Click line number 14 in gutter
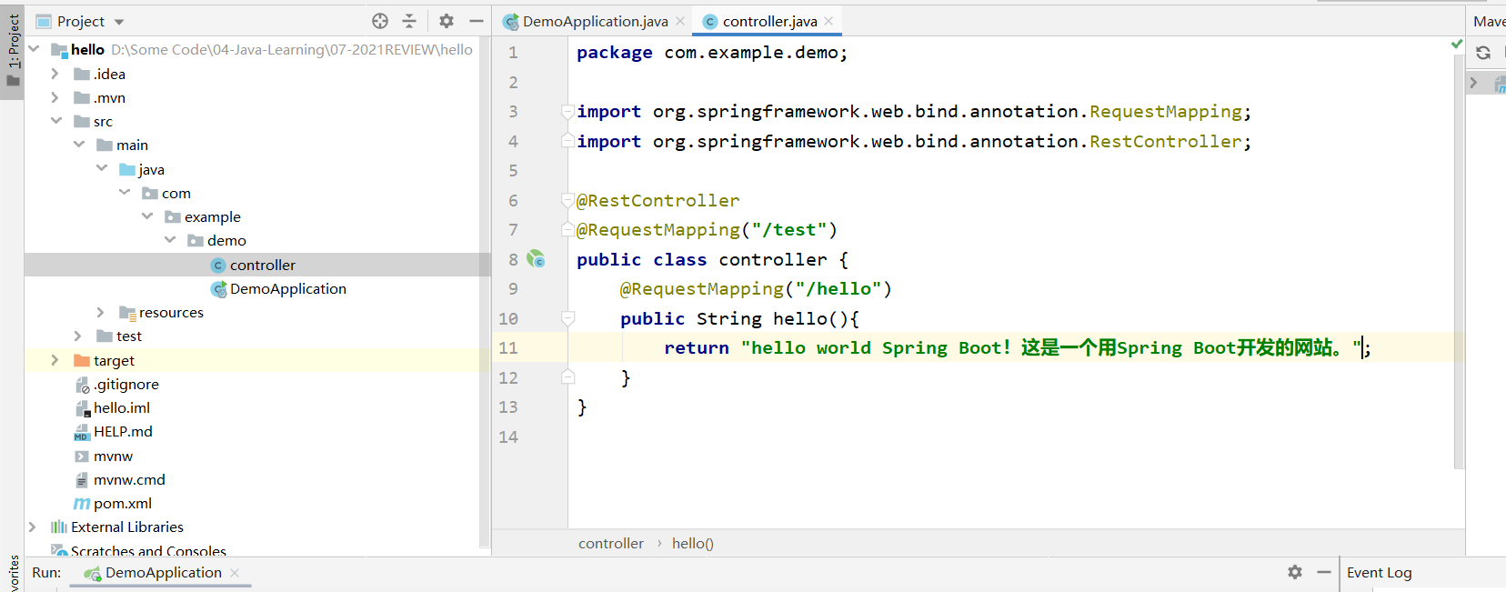Screen dimensions: 1506x592 pyautogui.click(x=508, y=436)
